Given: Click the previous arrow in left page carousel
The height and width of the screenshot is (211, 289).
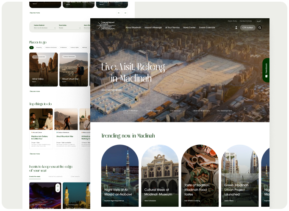Looking at the screenshot, I should pyautogui.click(x=119, y=13).
